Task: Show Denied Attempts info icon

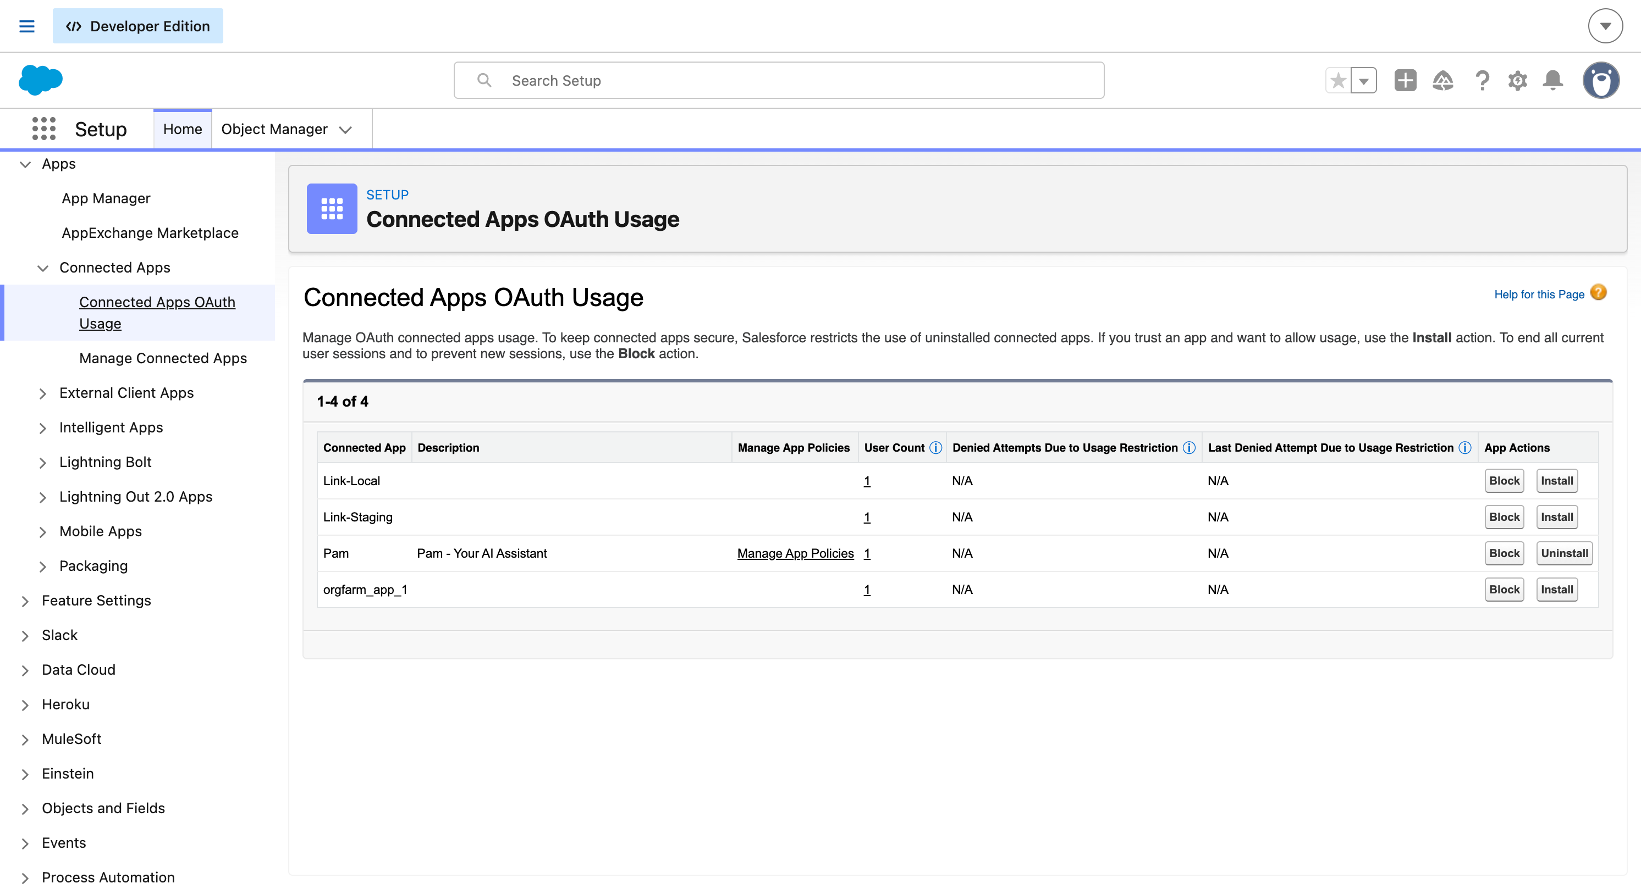Action: (x=1190, y=448)
